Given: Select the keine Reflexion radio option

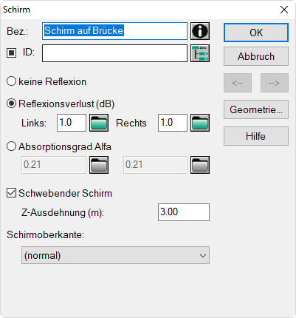Looking at the screenshot, I should (x=11, y=81).
